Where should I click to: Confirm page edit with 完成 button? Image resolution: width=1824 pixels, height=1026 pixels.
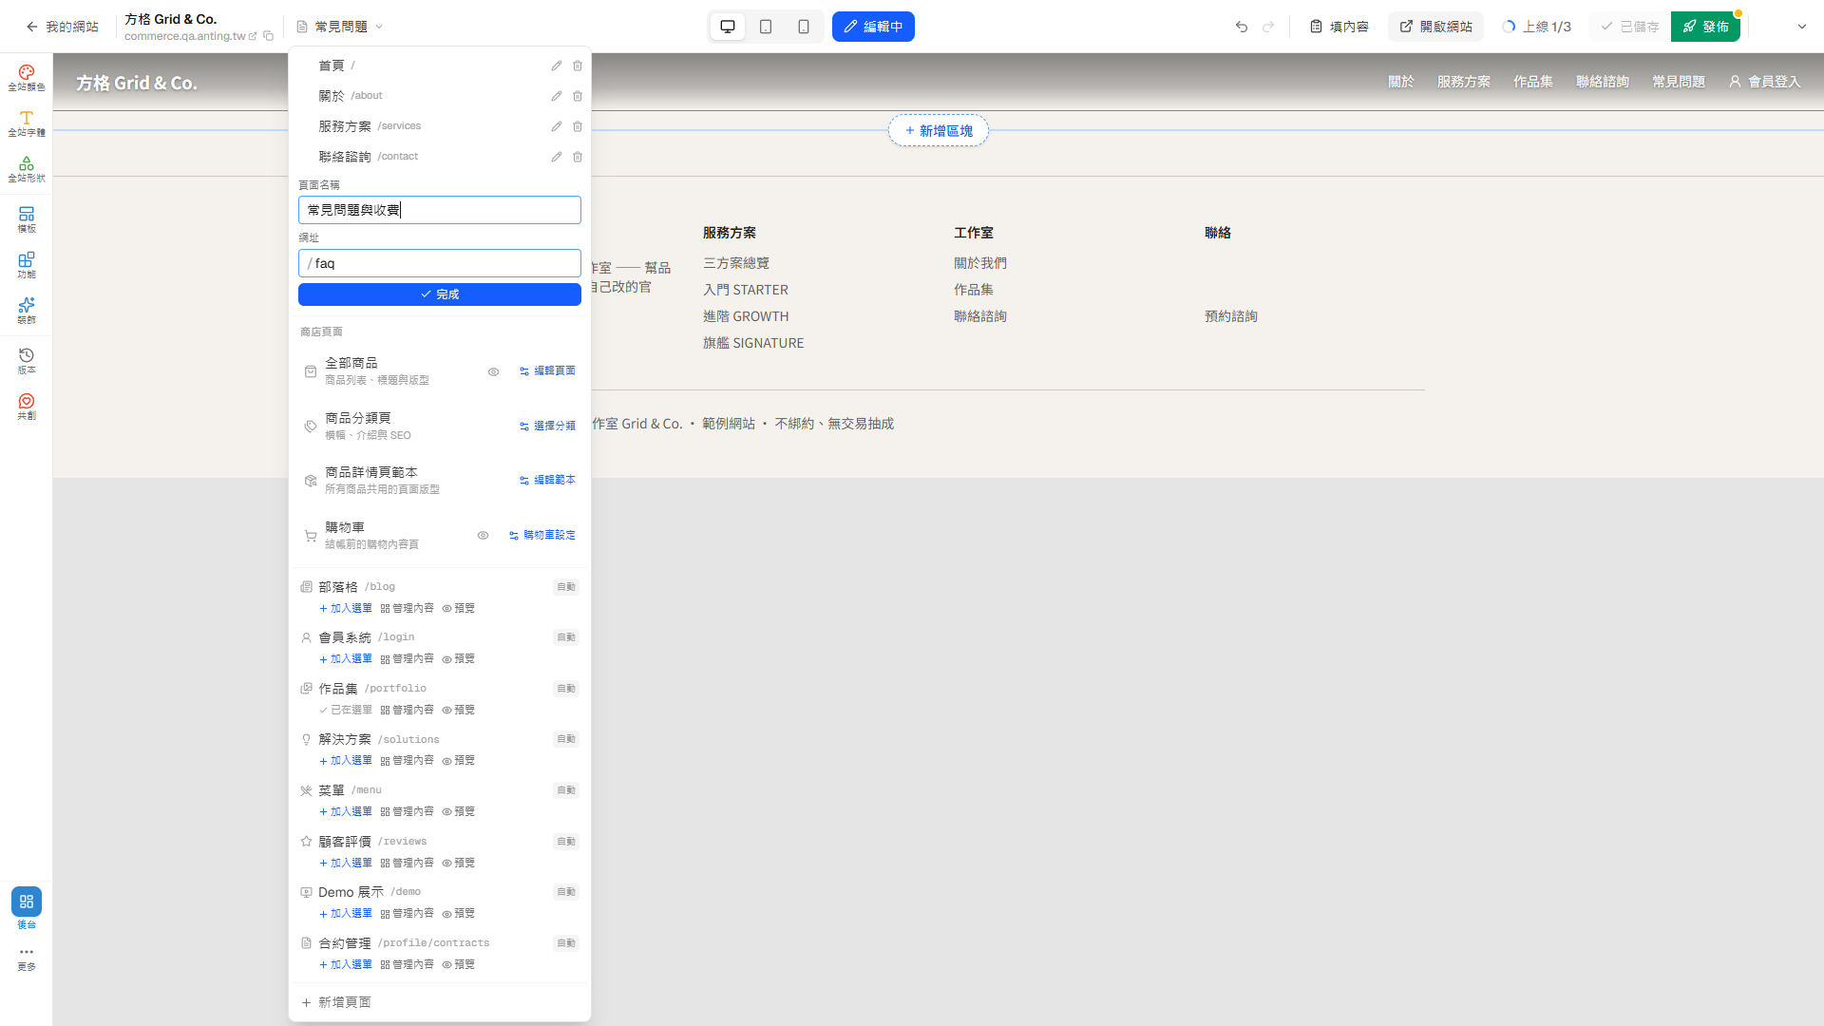(x=440, y=294)
